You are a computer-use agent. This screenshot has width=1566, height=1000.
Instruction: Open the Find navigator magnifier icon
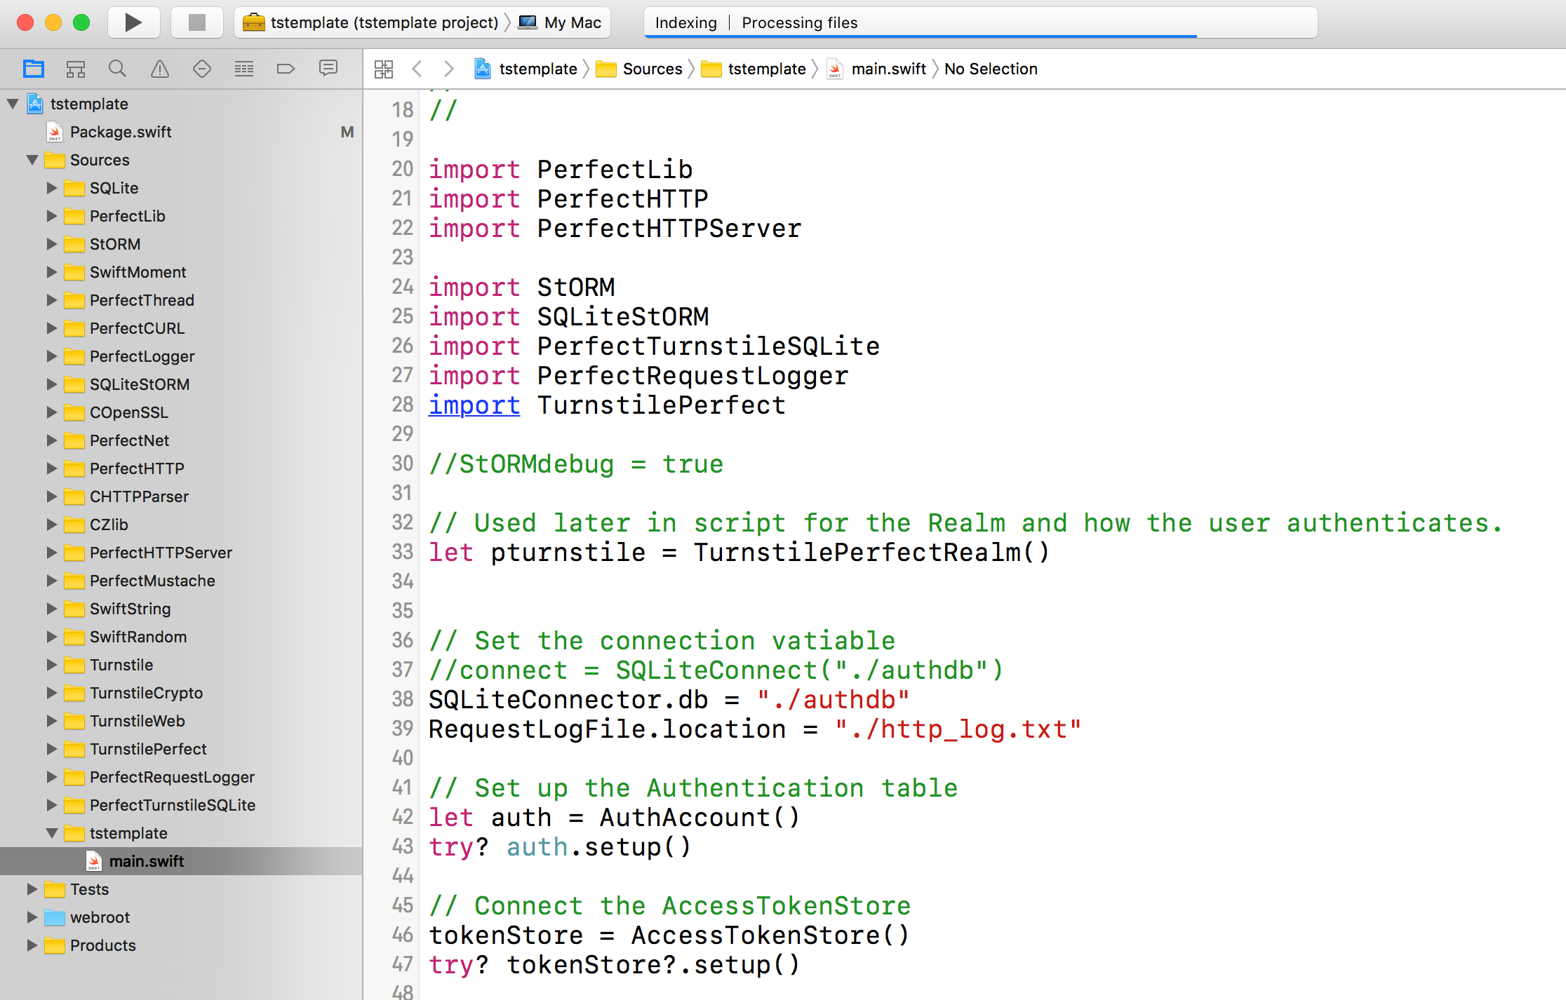click(117, 69)
